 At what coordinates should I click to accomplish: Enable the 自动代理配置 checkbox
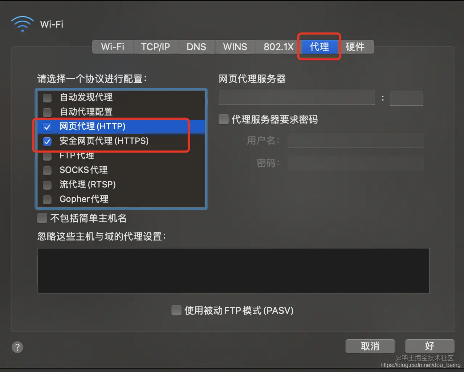click(47, 112)
